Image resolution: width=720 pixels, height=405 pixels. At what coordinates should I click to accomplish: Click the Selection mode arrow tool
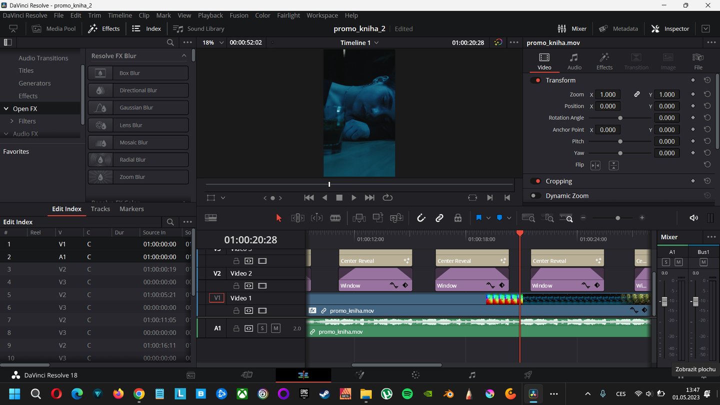coord(279,218)
